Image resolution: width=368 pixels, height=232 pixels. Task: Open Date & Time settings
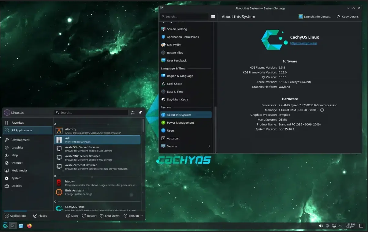coord(186,92)
